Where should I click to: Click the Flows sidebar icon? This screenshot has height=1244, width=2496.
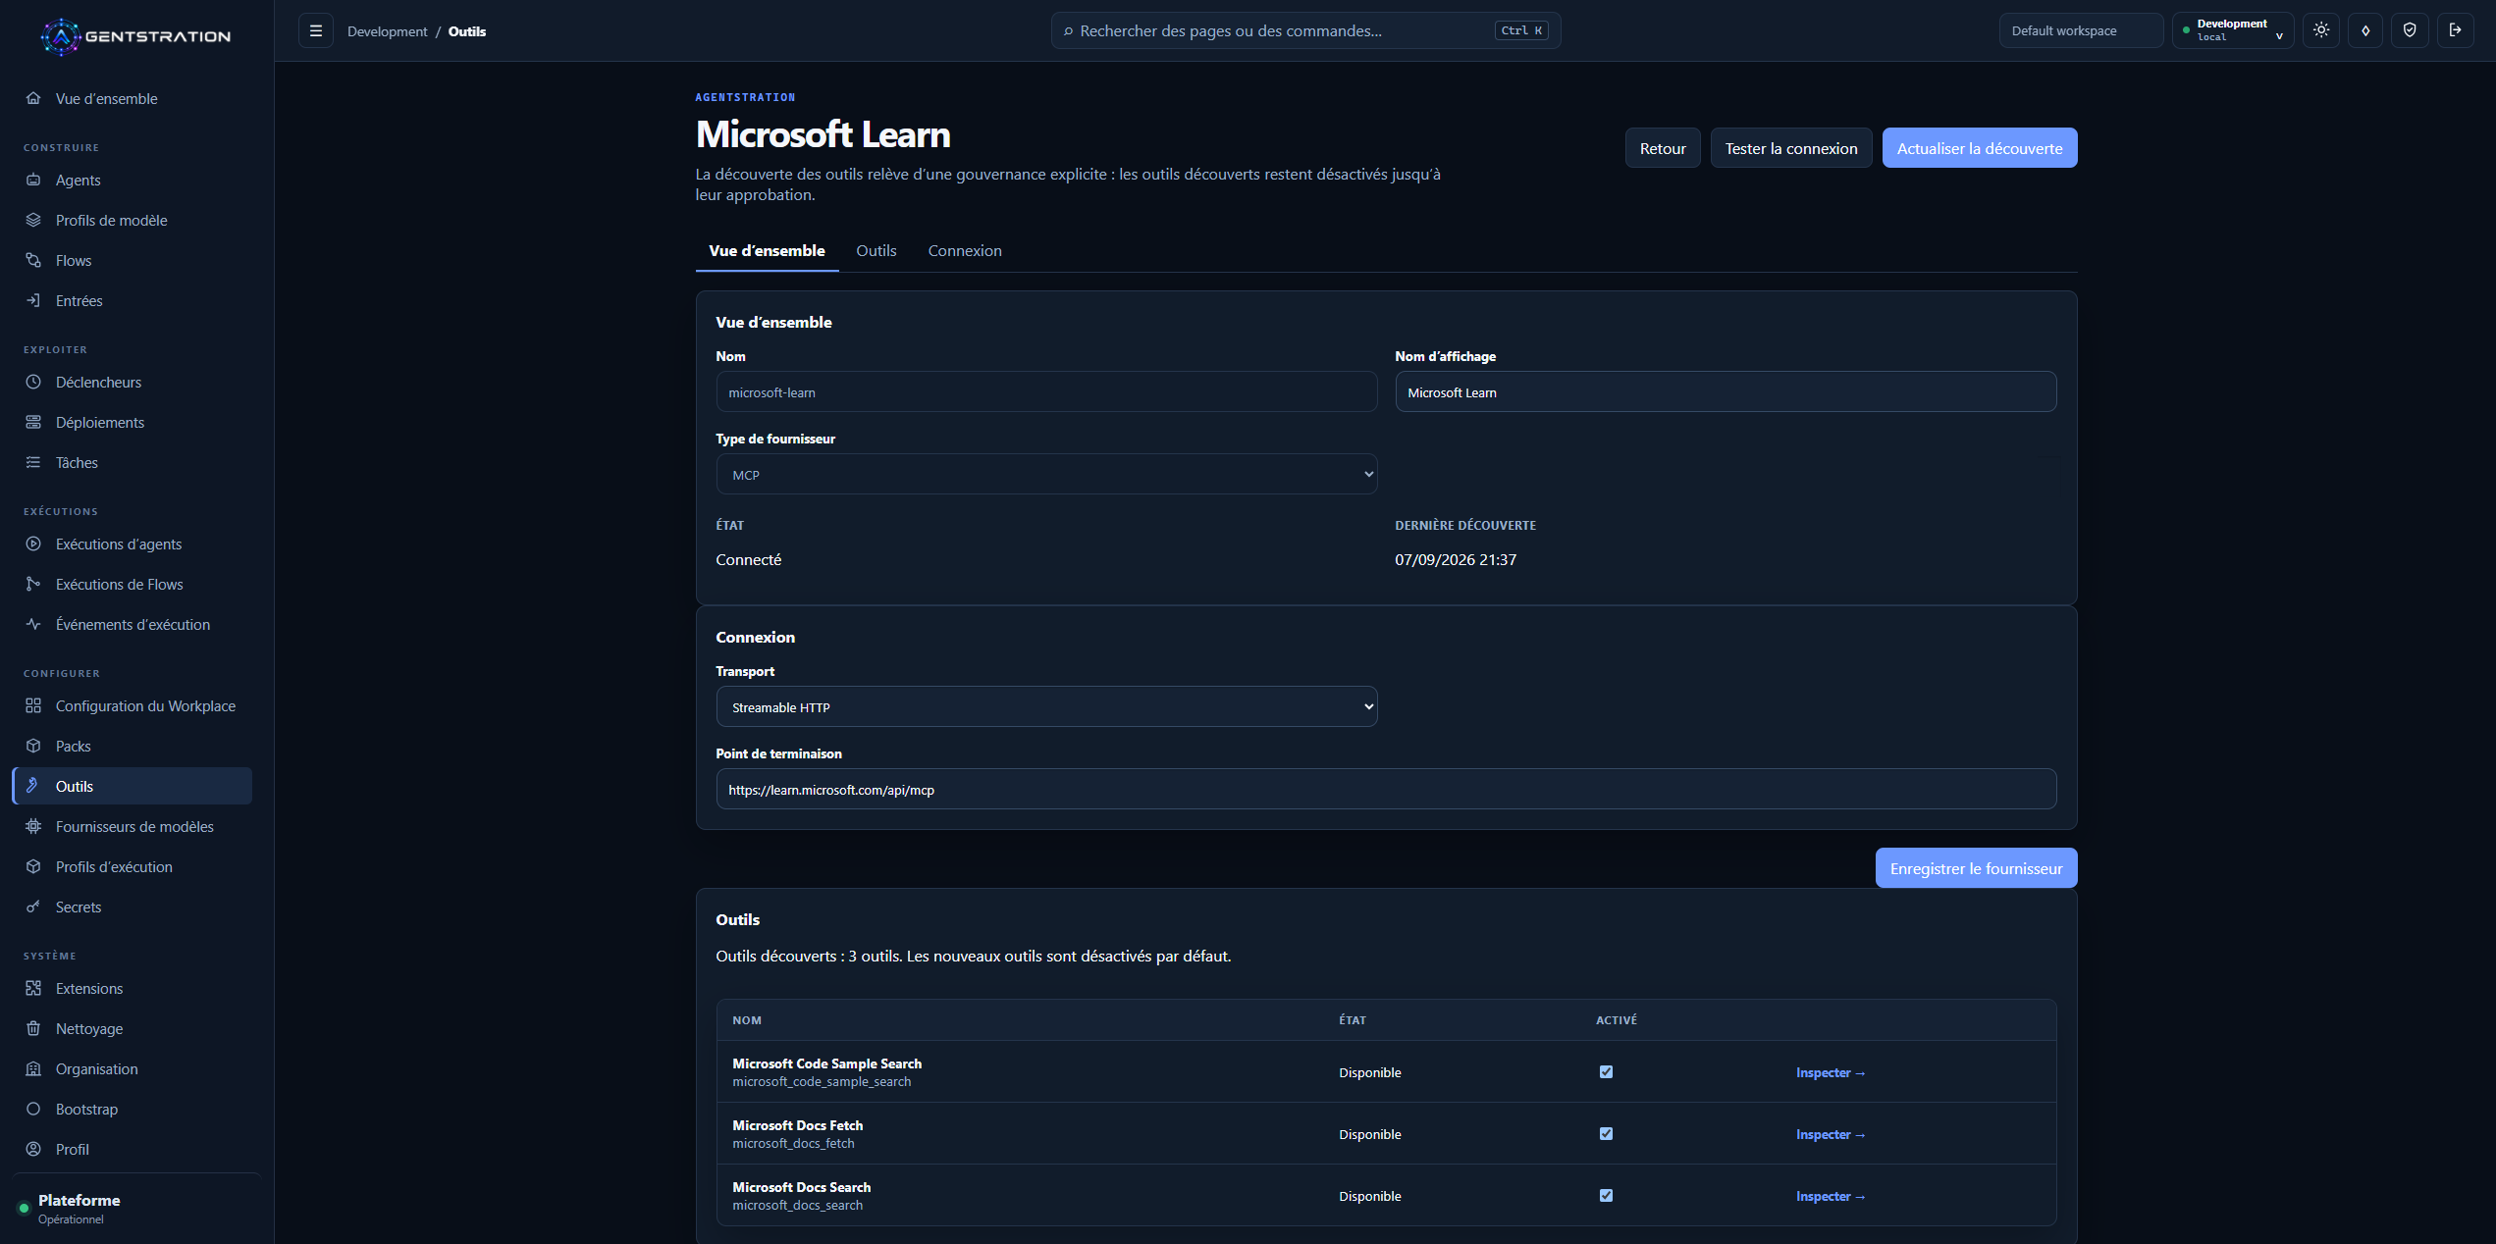coord(33,260)
